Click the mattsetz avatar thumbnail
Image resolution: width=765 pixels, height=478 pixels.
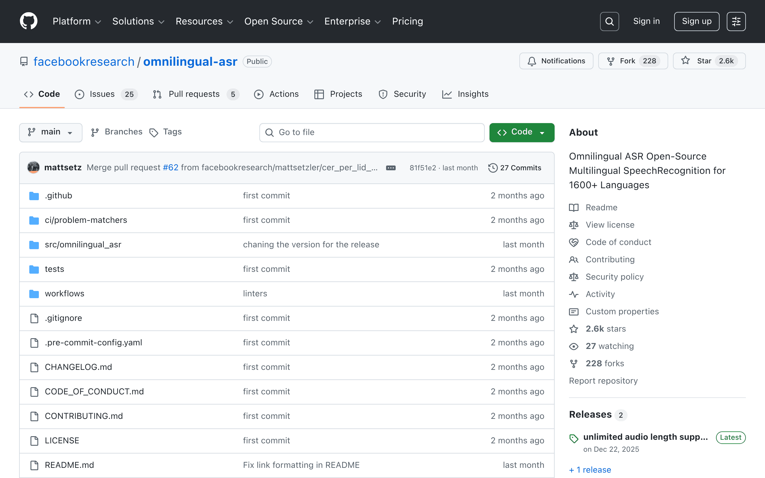[33, 168]
